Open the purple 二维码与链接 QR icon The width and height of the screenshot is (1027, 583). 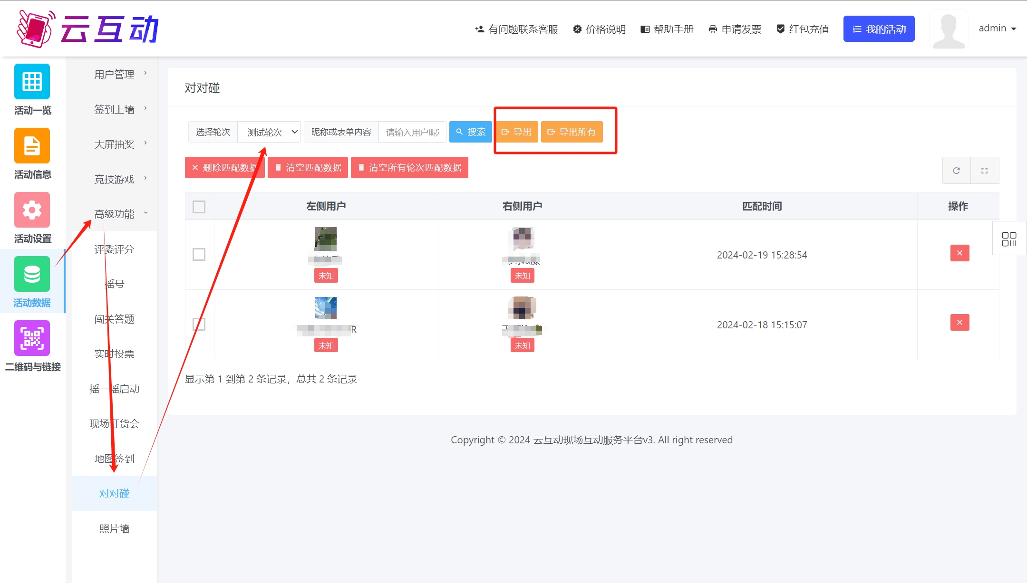coord(32,338)
